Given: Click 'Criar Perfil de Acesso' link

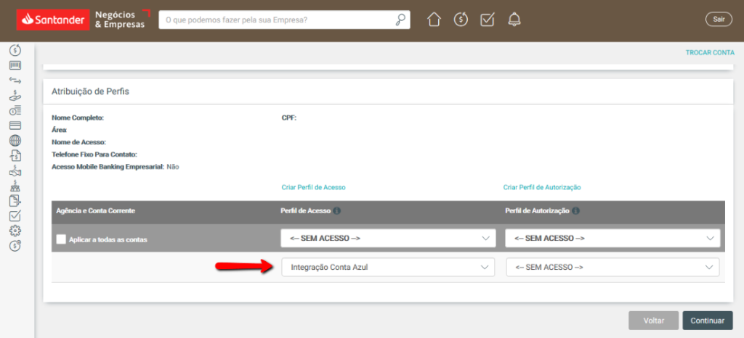Looking at the screenshot, I should tap(313, 187).
